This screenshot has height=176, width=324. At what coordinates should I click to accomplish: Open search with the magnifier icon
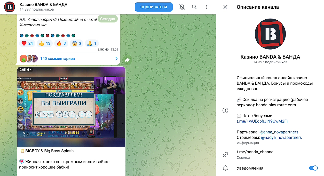click(194, 7)
